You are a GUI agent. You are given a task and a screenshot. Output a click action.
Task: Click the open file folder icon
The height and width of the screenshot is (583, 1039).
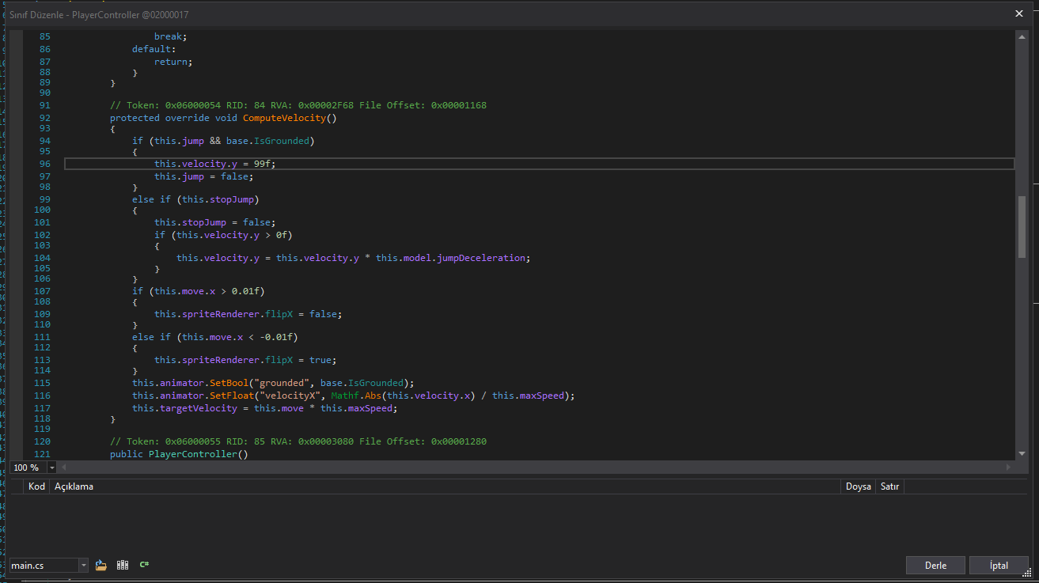[100, 565]
